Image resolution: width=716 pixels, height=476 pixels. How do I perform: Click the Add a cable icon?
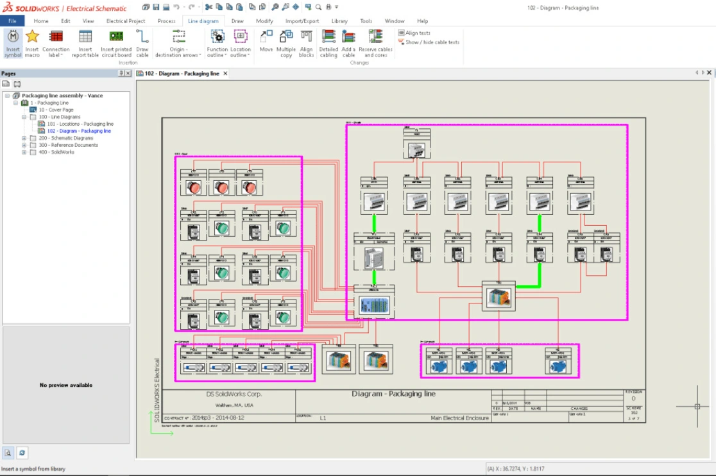coord(348,37)
